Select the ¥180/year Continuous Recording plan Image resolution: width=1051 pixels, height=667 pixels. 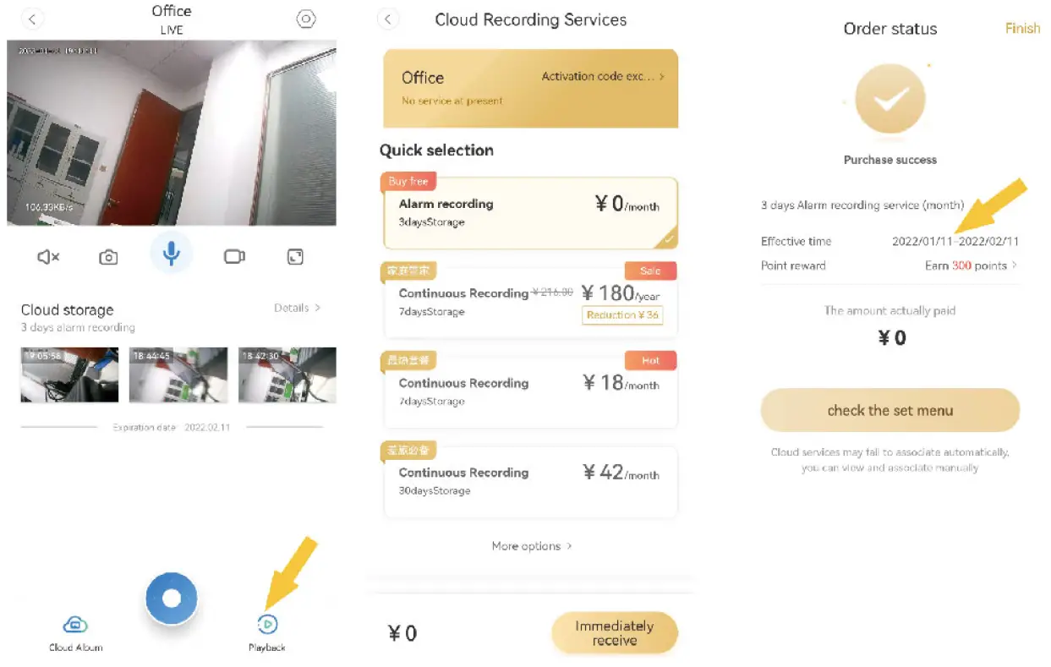pyautogui.click(x=530, y=302)
